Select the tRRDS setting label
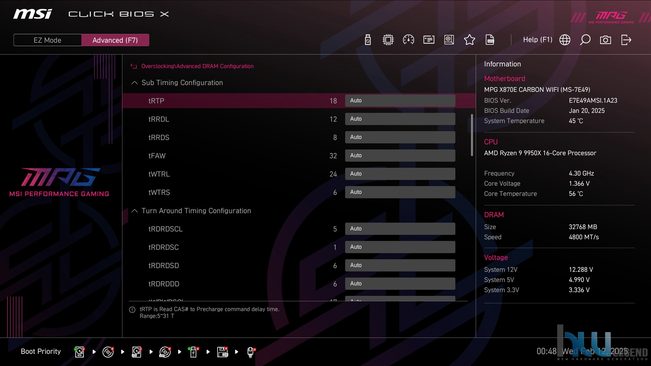Image resolution: width=651 pixels, height=366 pixels. (159, 137)
